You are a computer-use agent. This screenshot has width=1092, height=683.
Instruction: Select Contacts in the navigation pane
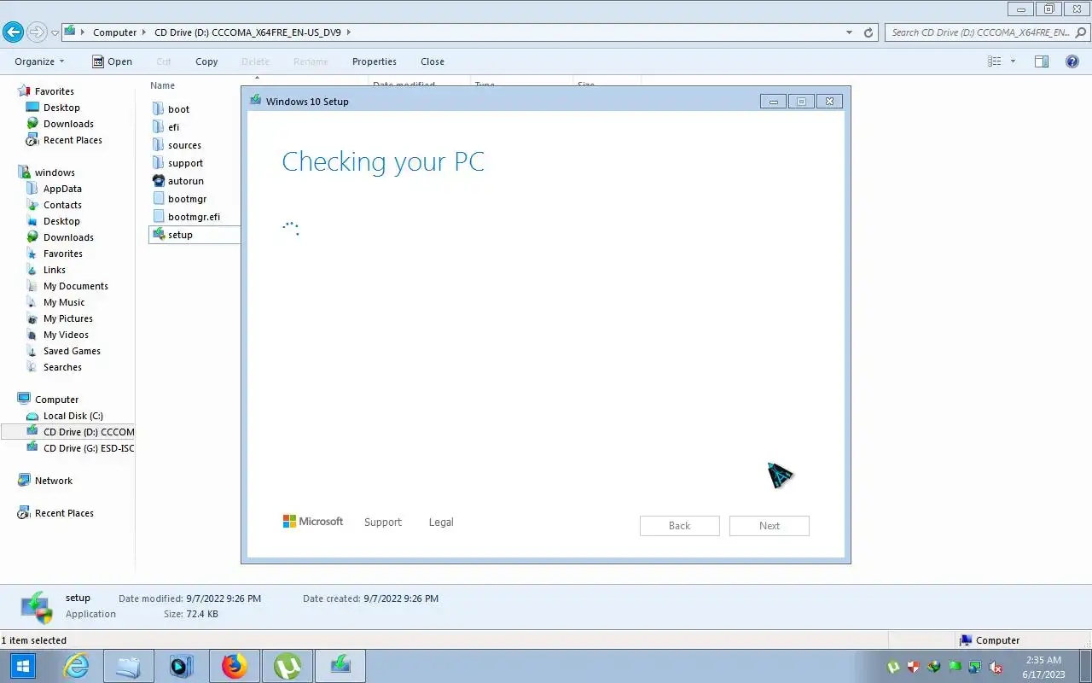62,205
